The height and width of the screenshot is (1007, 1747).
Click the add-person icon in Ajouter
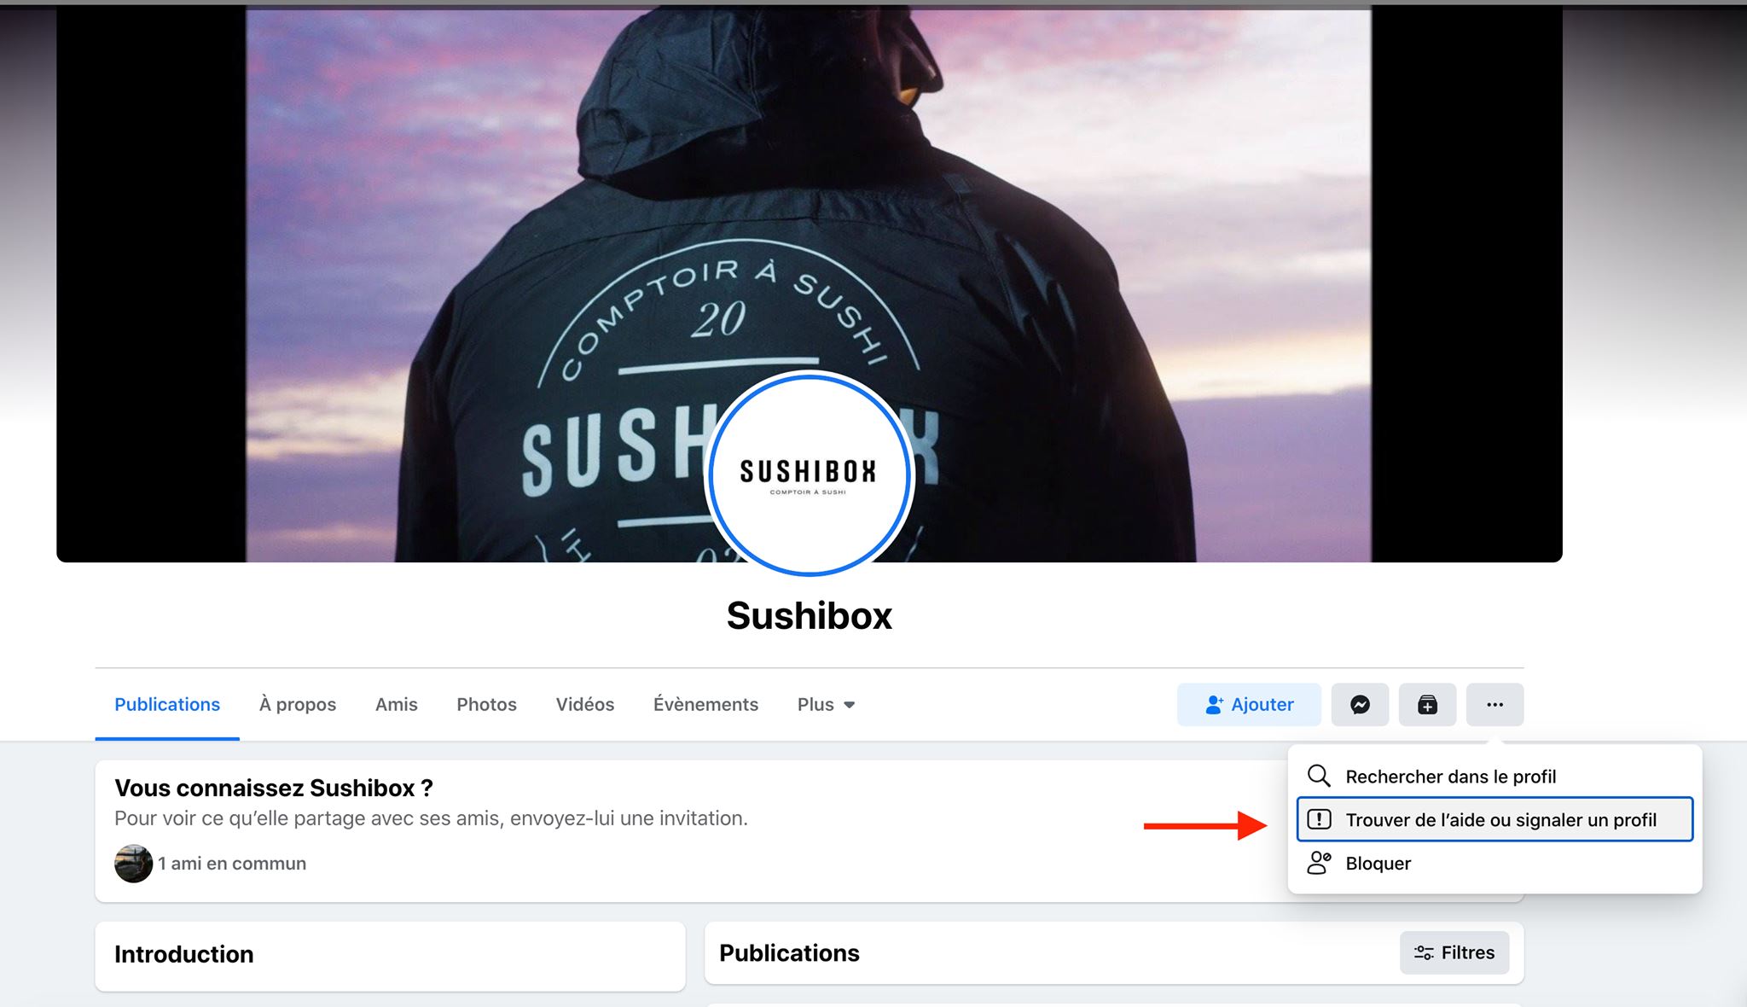(1215, 704)
